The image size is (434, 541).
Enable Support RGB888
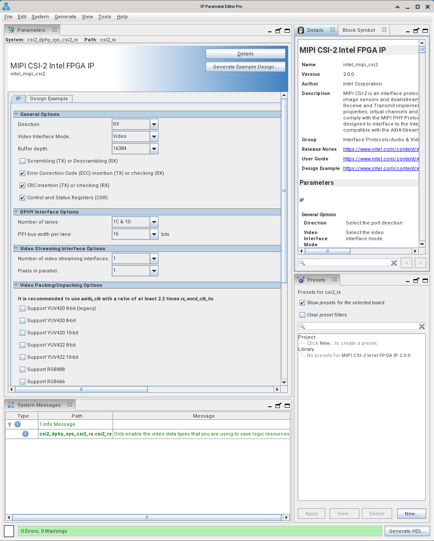click(23, 370)
